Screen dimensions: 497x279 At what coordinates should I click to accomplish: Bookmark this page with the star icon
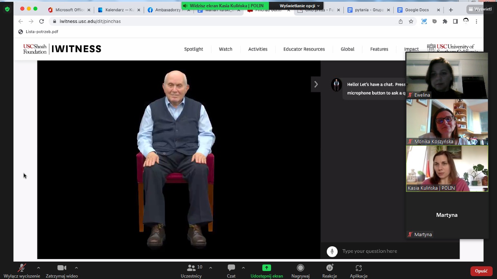click(411, 21)
